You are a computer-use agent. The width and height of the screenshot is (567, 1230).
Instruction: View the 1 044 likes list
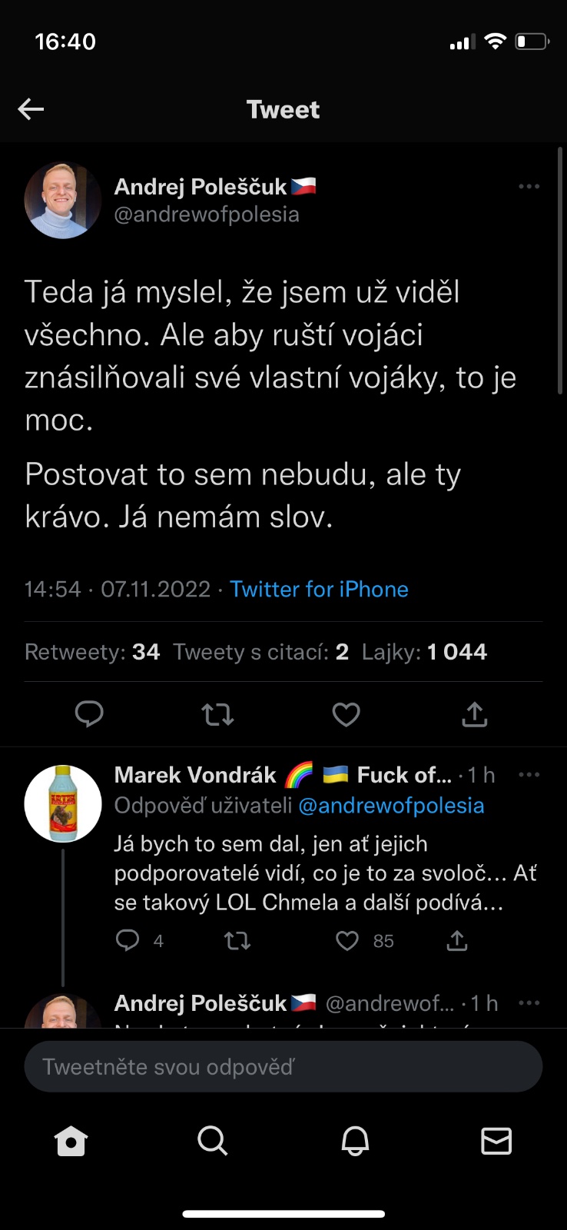click(x=424, y=652)
